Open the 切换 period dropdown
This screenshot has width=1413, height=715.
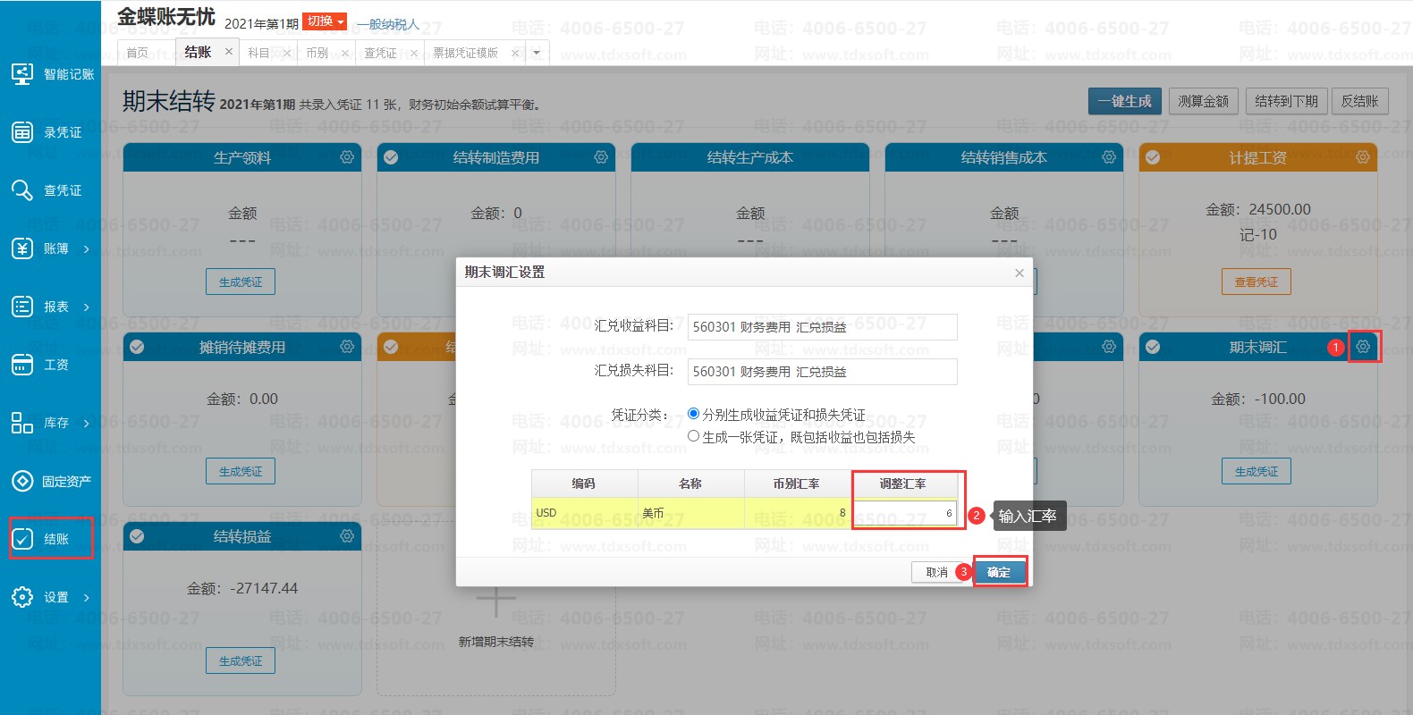tap(325, 21)
